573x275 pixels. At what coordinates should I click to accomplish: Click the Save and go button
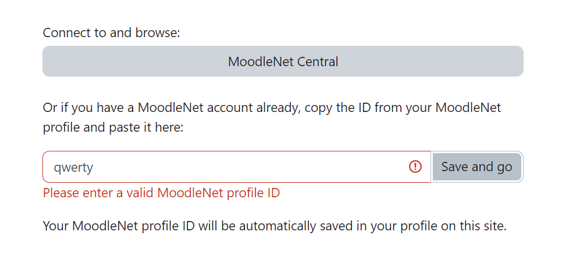[476, 167]
